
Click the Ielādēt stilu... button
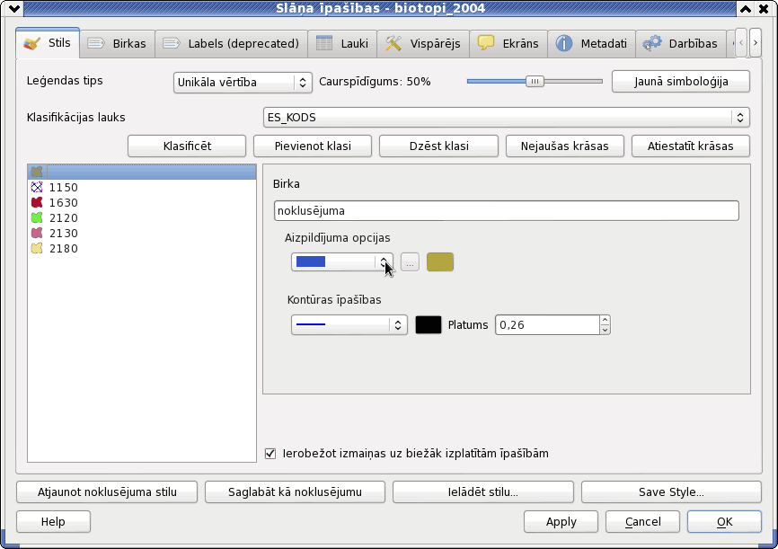[x=482, y=491]
